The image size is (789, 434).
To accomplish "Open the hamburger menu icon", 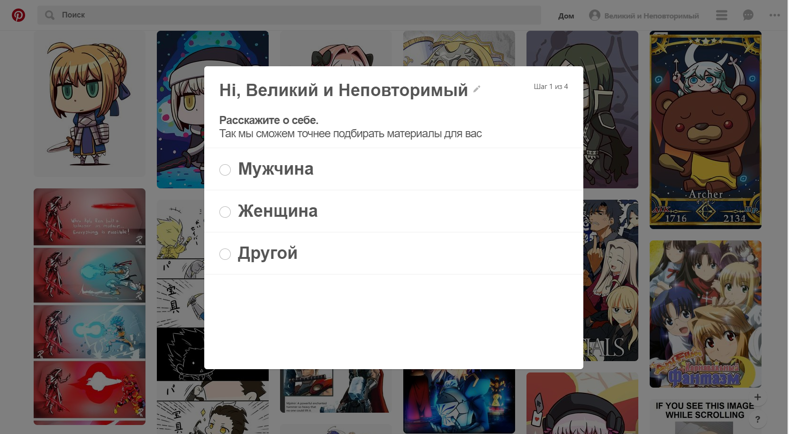I will point(721,15).
